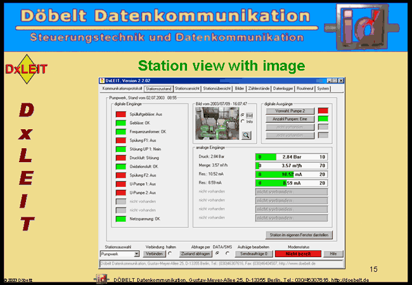The width and height of the screenshot is (412, 285).
Task: Click the DxLEIT window title bar icon
Action: (102, 80)
